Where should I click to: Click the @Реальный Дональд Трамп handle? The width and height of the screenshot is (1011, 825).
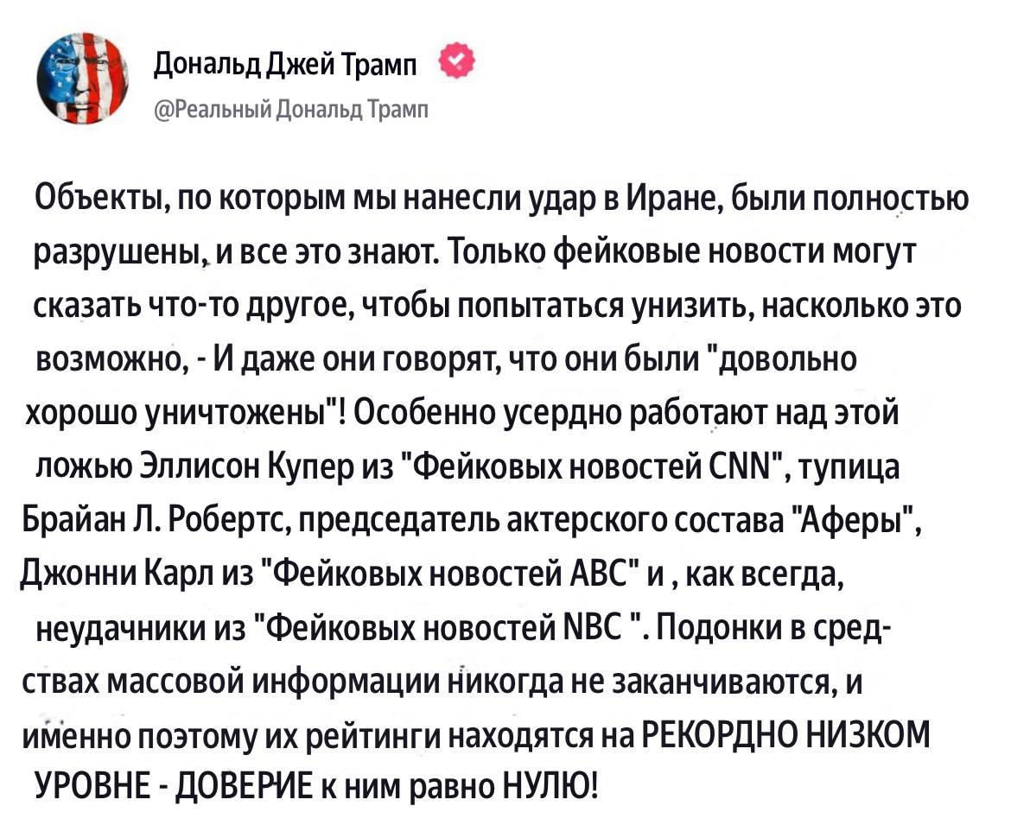[291, 109]
